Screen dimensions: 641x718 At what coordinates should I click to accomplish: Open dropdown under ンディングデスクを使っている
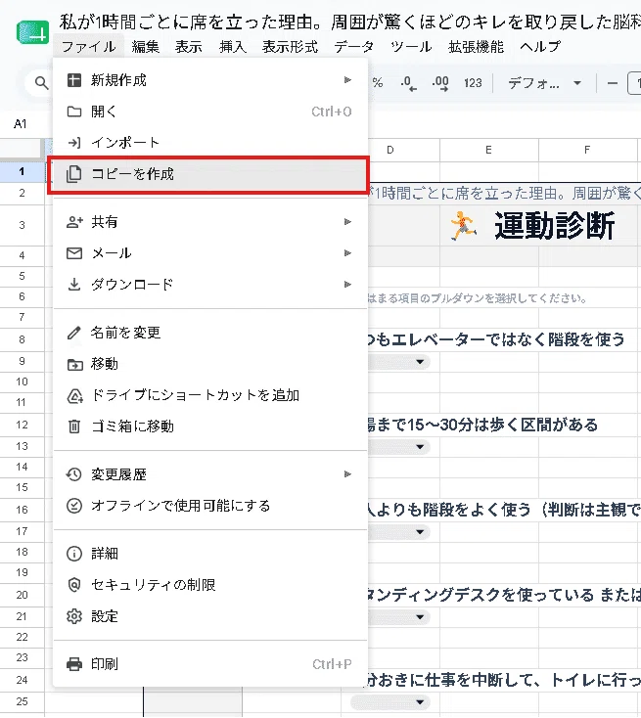[420, 617]
